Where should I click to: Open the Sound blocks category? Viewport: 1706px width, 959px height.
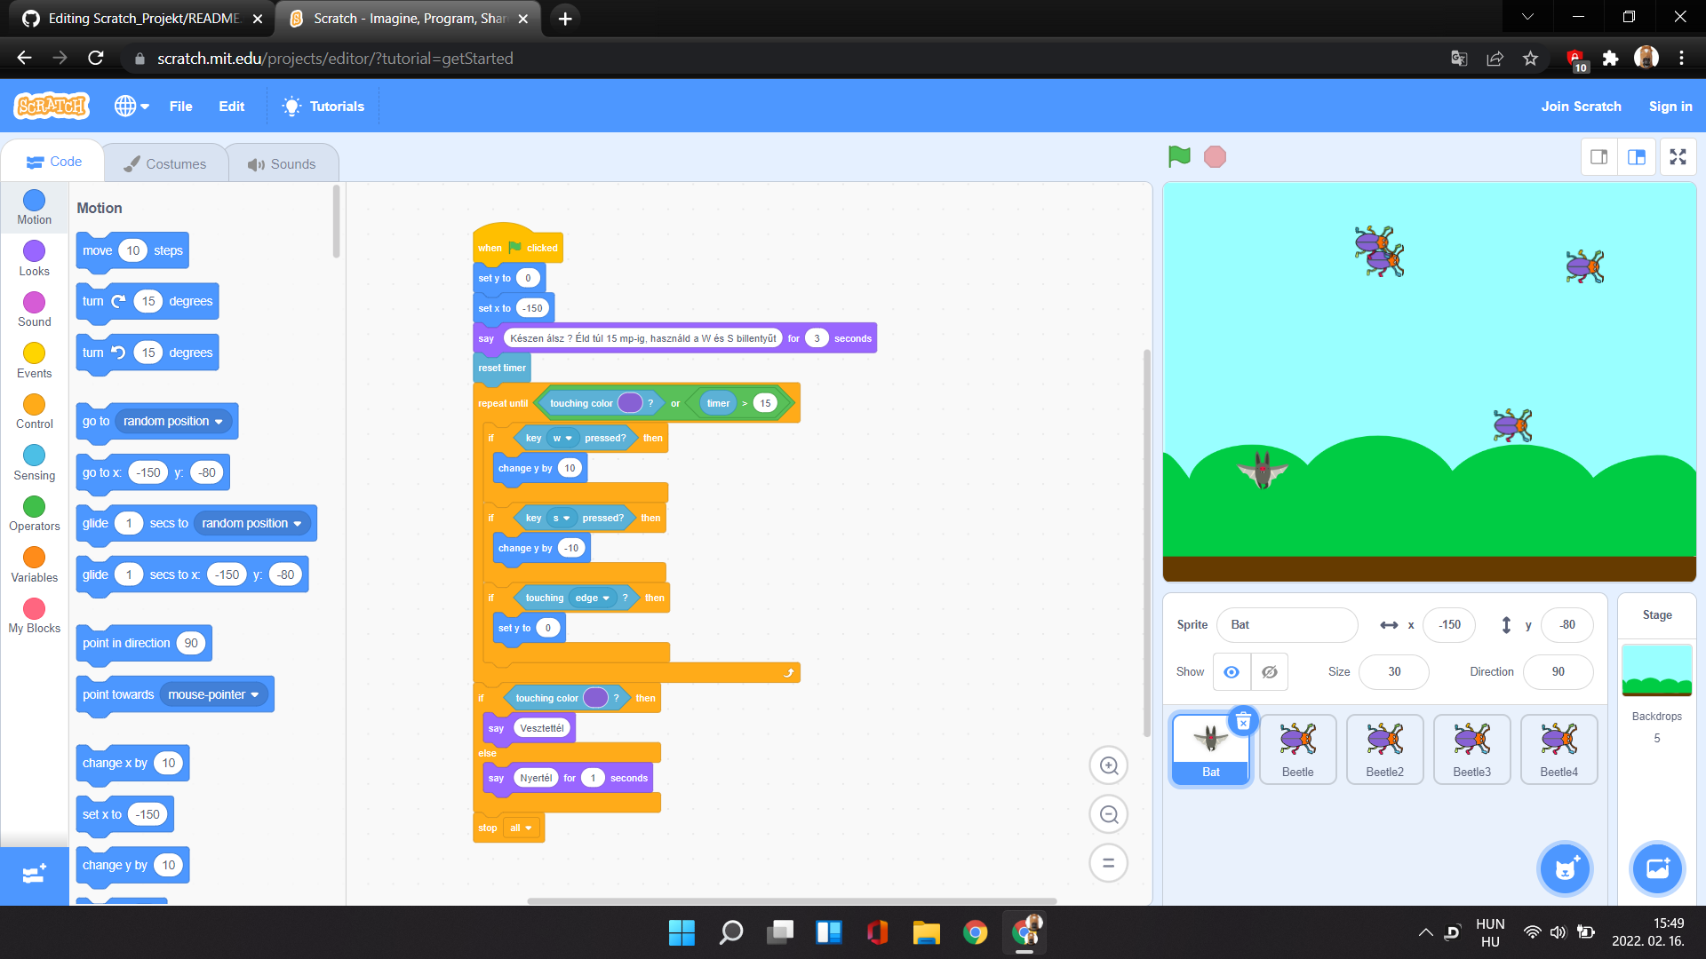(x=33, y=308)
